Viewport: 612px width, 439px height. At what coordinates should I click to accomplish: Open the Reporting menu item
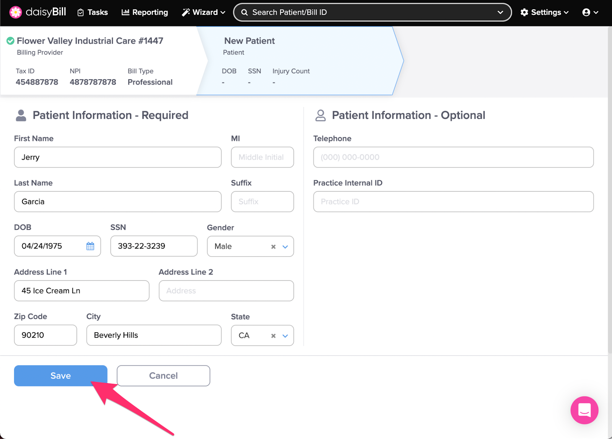(x=145, y=12)
